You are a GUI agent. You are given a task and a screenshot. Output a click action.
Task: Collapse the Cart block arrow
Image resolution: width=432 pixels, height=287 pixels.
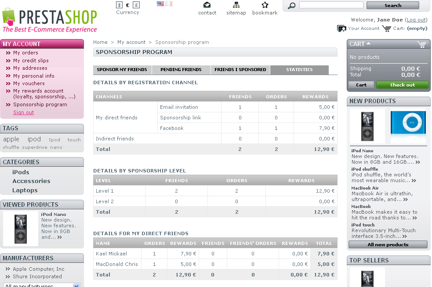[368, 43]
